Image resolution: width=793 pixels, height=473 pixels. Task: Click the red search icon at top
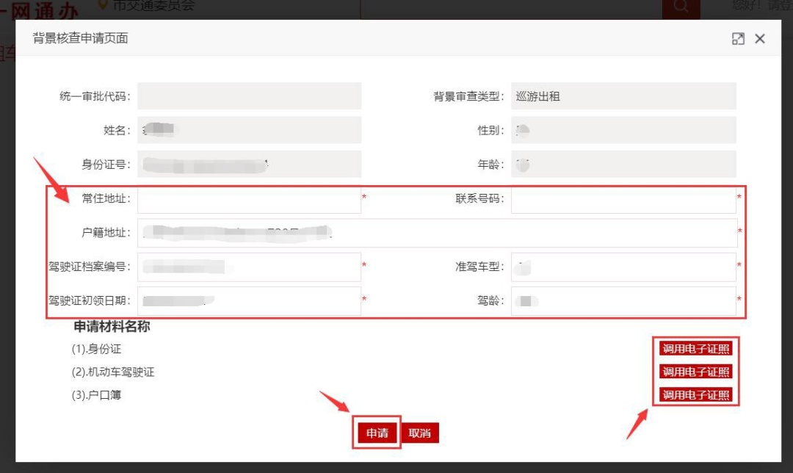(x=681, y=7)
